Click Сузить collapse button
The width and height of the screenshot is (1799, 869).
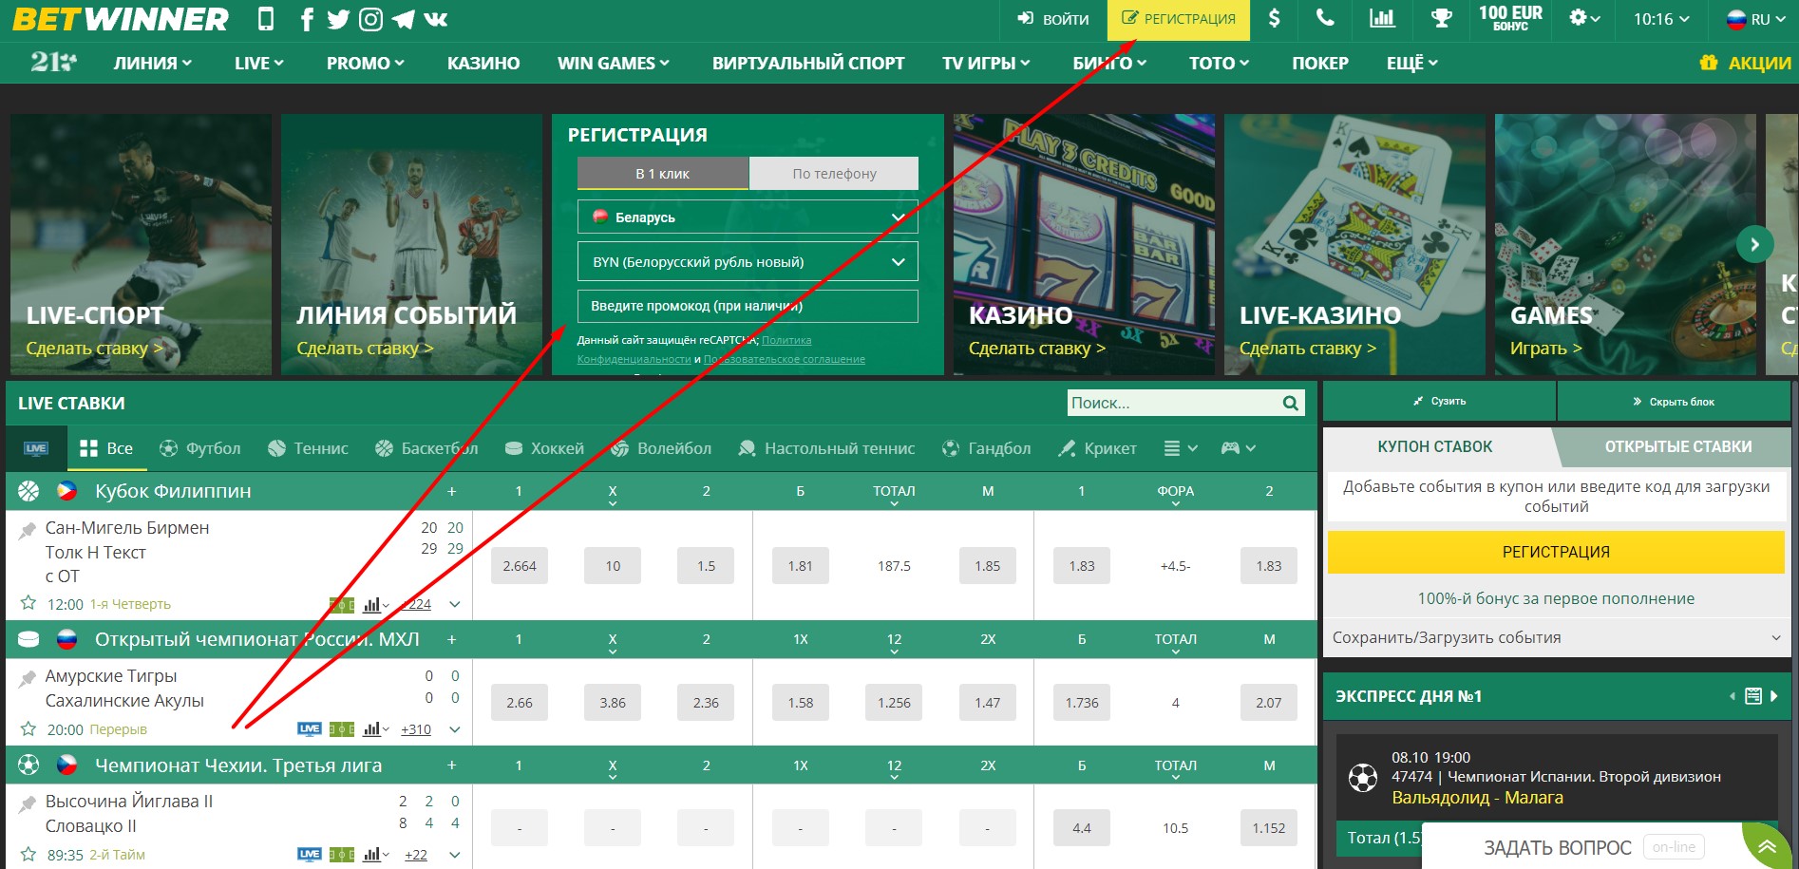[x=1440, y=401]
